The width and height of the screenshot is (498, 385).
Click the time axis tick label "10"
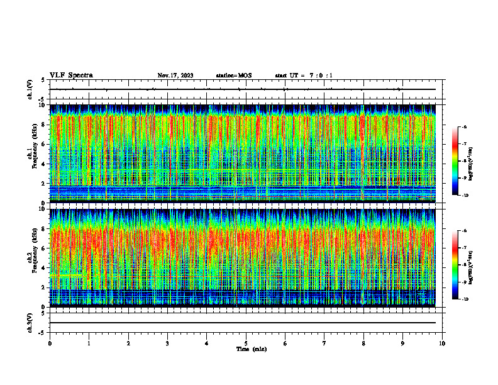coord(442,343)
